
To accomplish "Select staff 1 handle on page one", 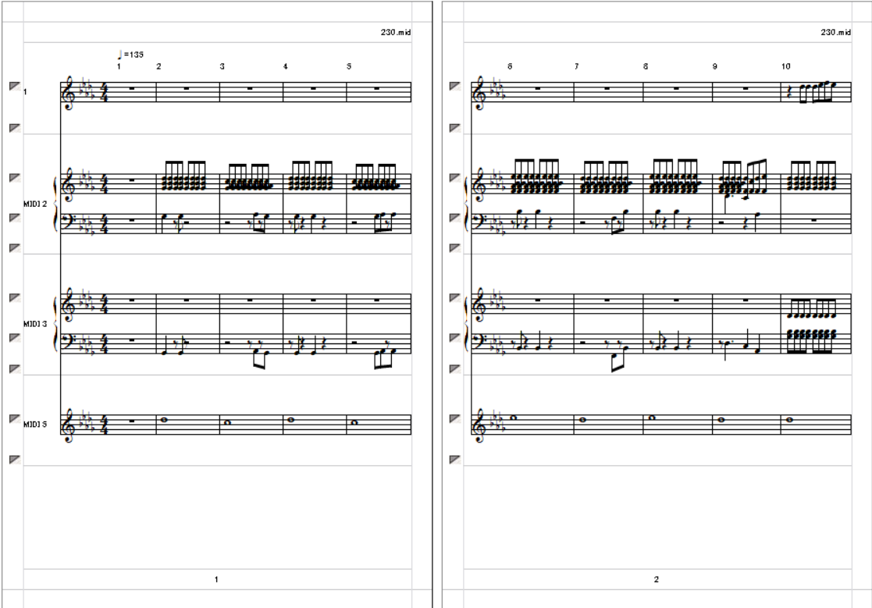I will click(15, 86).
